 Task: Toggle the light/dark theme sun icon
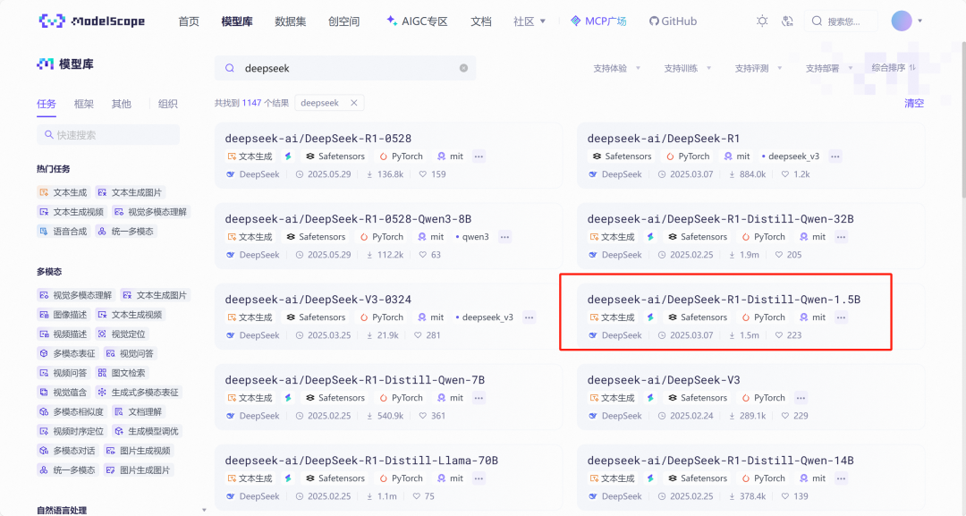pyautogui.click(x=762, y=21)
